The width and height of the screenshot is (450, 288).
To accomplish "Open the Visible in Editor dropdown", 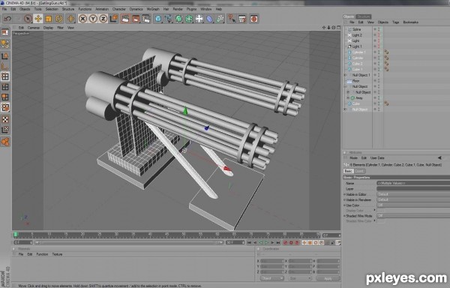I will pos(413,194).
